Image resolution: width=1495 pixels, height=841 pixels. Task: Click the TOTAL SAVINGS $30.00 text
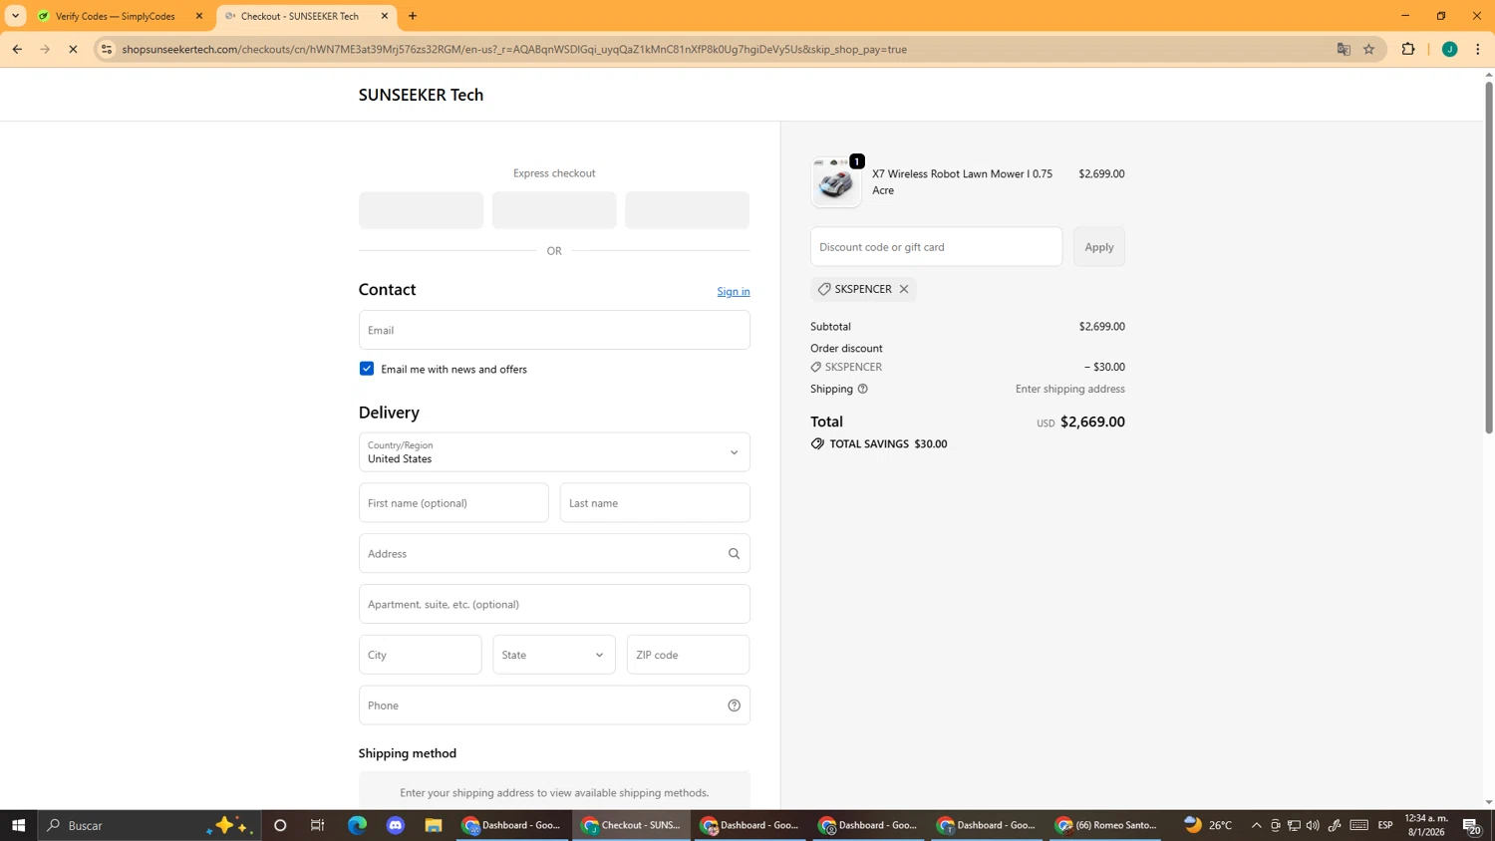point(888,444)
